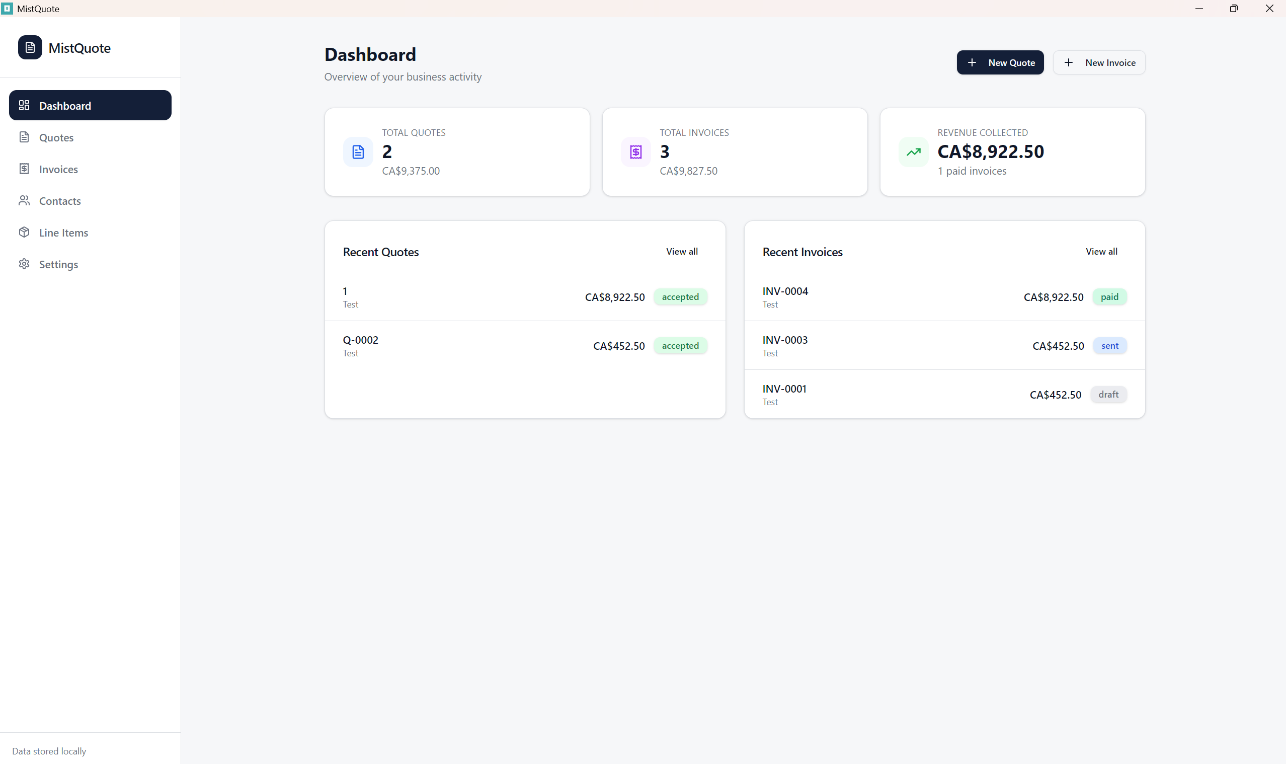
Task: Open the Contacts menu item
Action: (60, 201)
